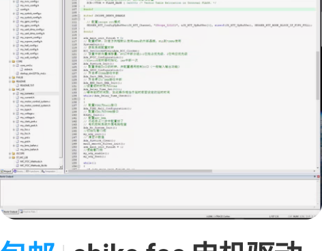Click editor horizontal scrollbar left arrow
The height and width of the screenshot is (251, 322).
click(66, 171)
